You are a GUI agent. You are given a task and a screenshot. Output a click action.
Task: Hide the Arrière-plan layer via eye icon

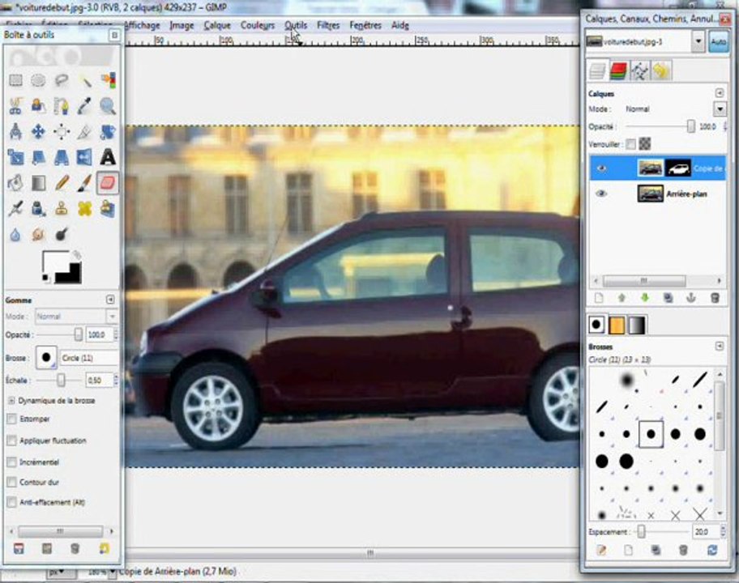click(x=601, y=194)
